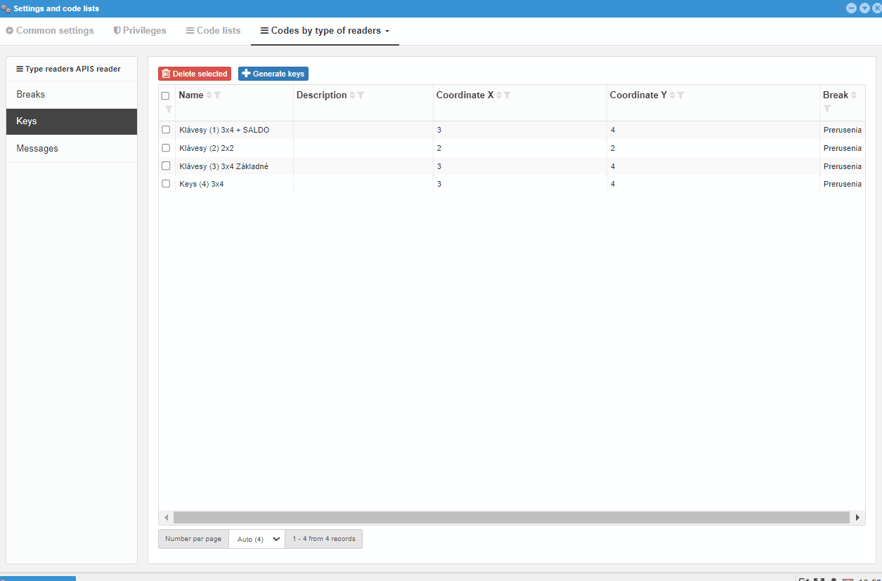Open the filter for Name column
The image size is (882, 581).
tap(217, 95)
